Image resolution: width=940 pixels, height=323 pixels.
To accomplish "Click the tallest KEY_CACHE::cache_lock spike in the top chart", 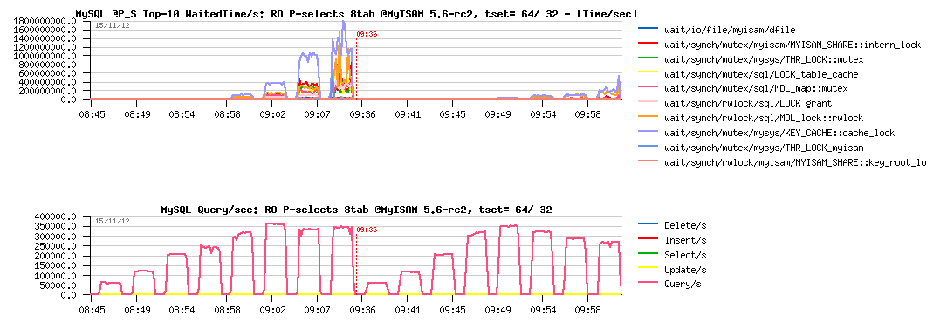I will 344,22.
